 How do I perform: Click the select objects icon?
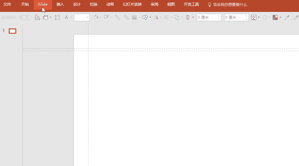[x=37, y=17]
